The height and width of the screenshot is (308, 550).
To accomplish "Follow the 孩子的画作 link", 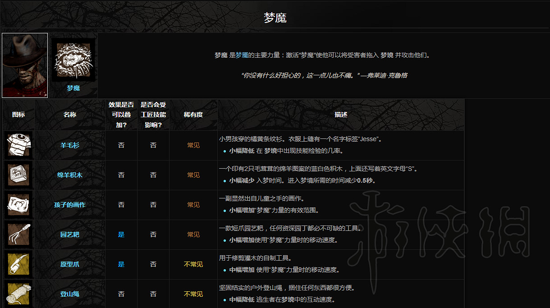I will click(69, 205).
